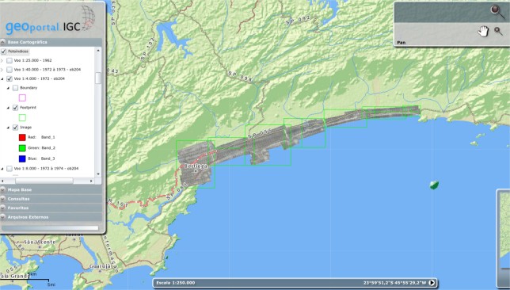Click the Bertioga city marker on map
Image resolution: width=510 pixels, height=290 pixels.
[x=196, y=171]
